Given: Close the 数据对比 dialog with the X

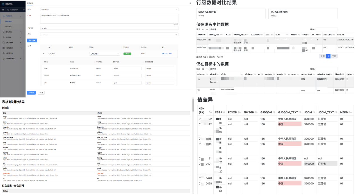Looking at the screenshot, I should [190, 3].
